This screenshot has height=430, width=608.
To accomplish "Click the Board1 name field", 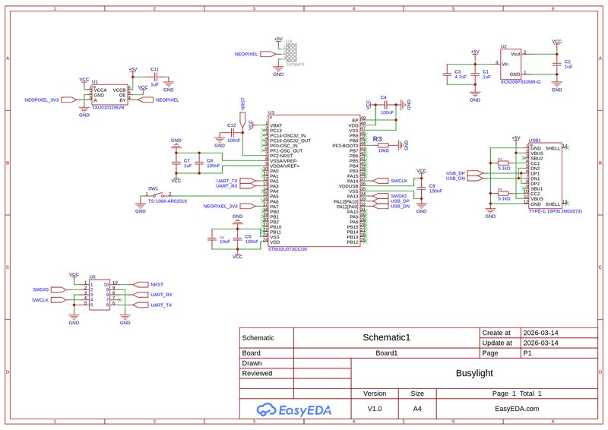I will (386, 353).
